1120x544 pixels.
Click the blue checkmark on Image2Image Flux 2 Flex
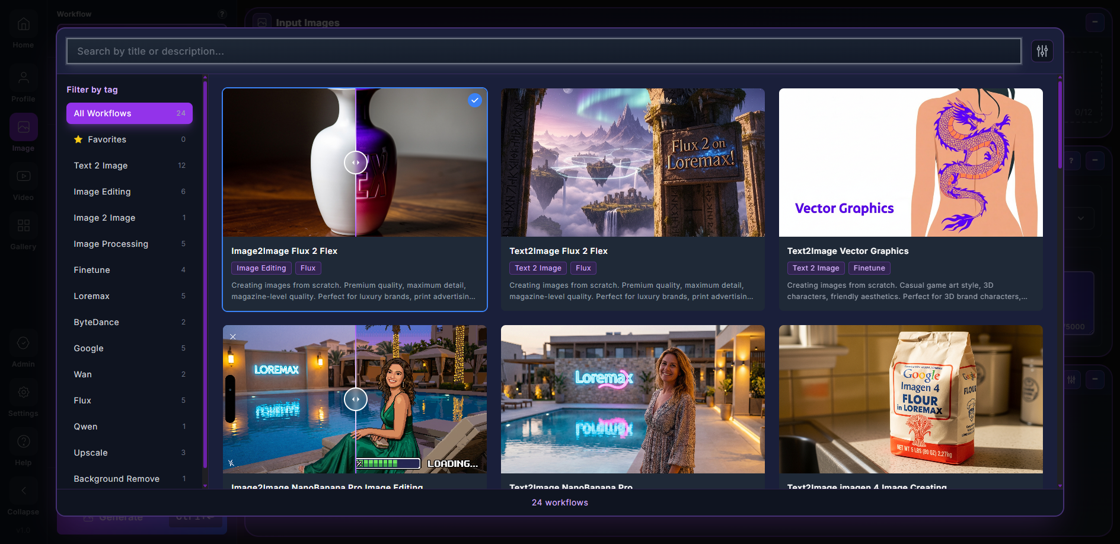(x=475, y=100)
